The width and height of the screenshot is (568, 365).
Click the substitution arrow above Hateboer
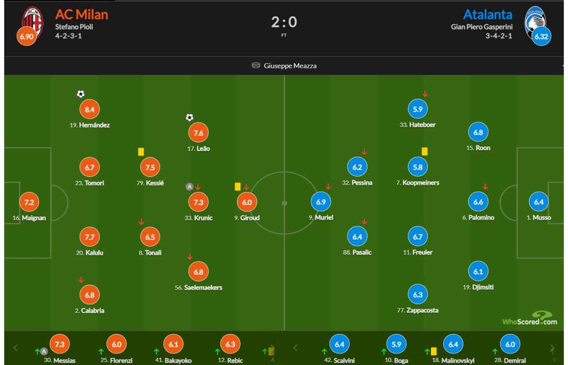(425, 94)
